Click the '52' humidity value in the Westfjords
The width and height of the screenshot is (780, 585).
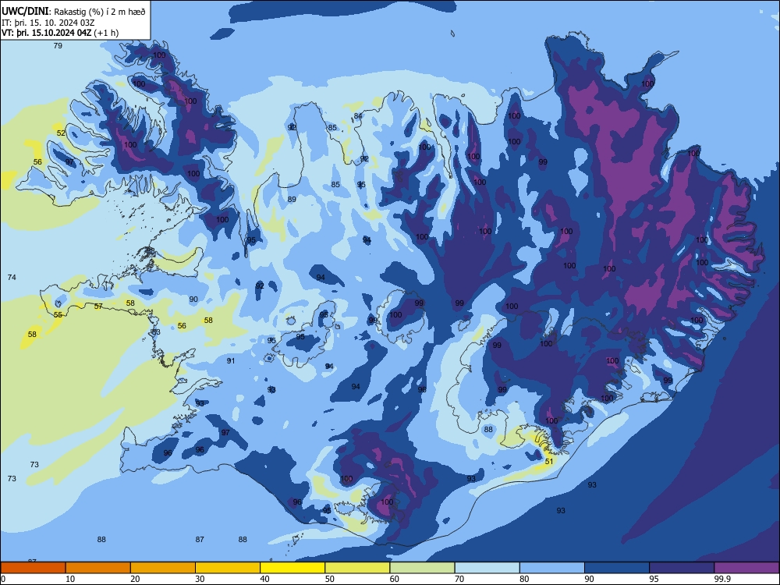tap(61, 133)
